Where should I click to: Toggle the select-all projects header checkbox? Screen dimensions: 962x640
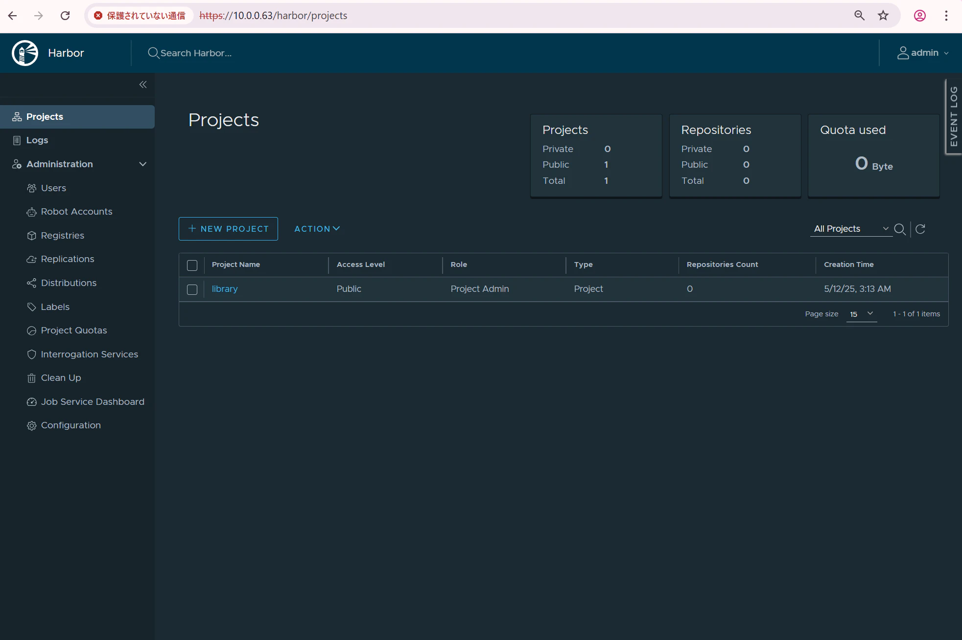coord(192,265)
